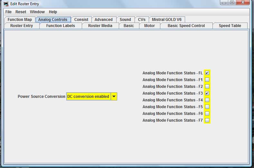
Task: Open Power Source Conversion dropdown arrow
Action: [114, 97]
